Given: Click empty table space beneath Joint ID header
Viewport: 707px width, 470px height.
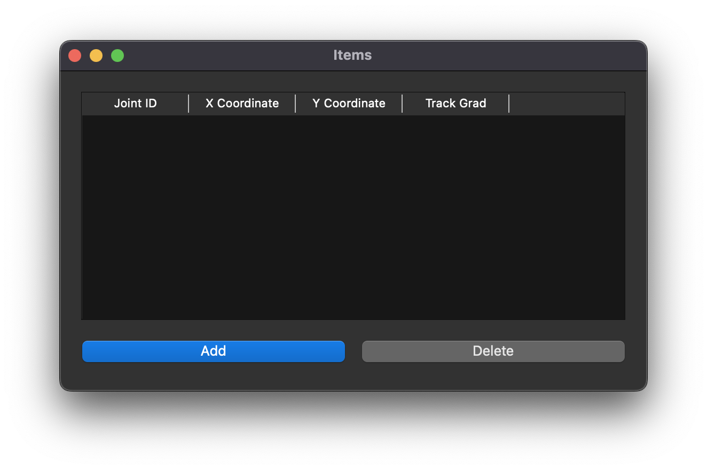Looking at the screenshot, I should tap(135, 217).
